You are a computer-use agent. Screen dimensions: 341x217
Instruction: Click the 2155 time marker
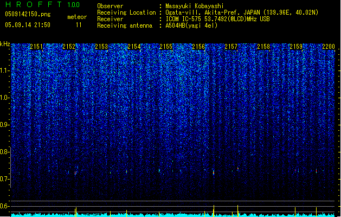click(x=166, y=47)
